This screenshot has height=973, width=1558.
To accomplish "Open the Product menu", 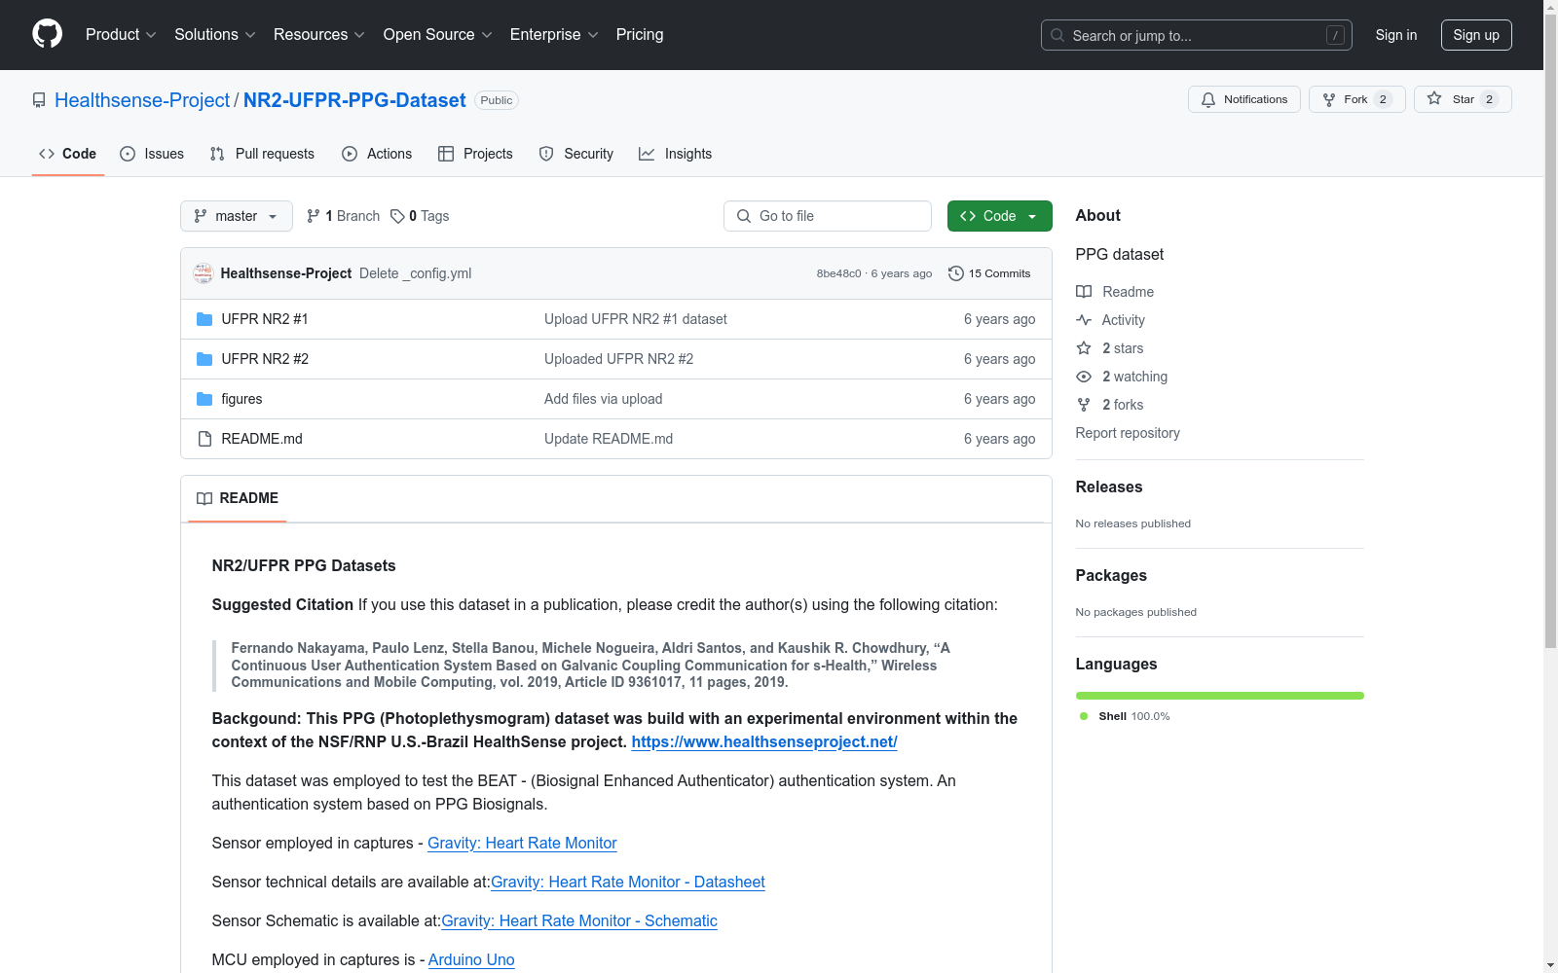I will (x=121, y=35).
